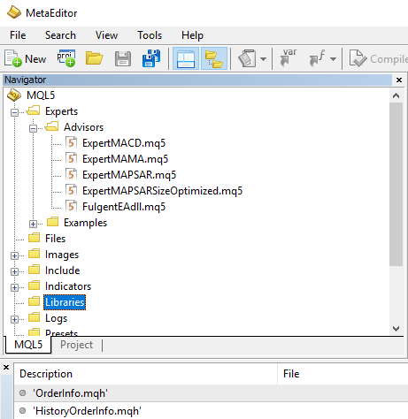This screenshot has width=408, height=419.
Task: Open the Help menu
Action: pos(192,35)
